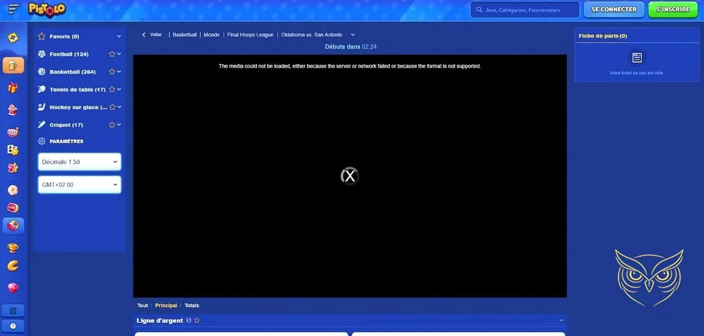
Task: Favorite the Ligne d'argent market star
Action: click(196, 320)
